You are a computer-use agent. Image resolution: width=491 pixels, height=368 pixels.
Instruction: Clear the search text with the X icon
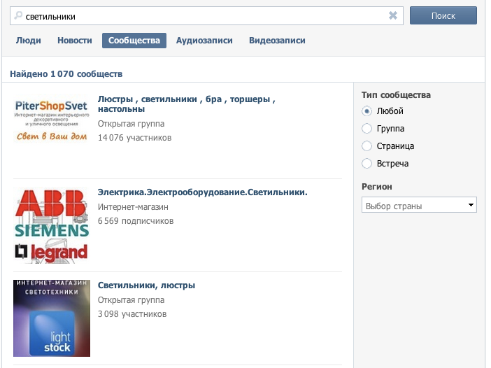393,15
